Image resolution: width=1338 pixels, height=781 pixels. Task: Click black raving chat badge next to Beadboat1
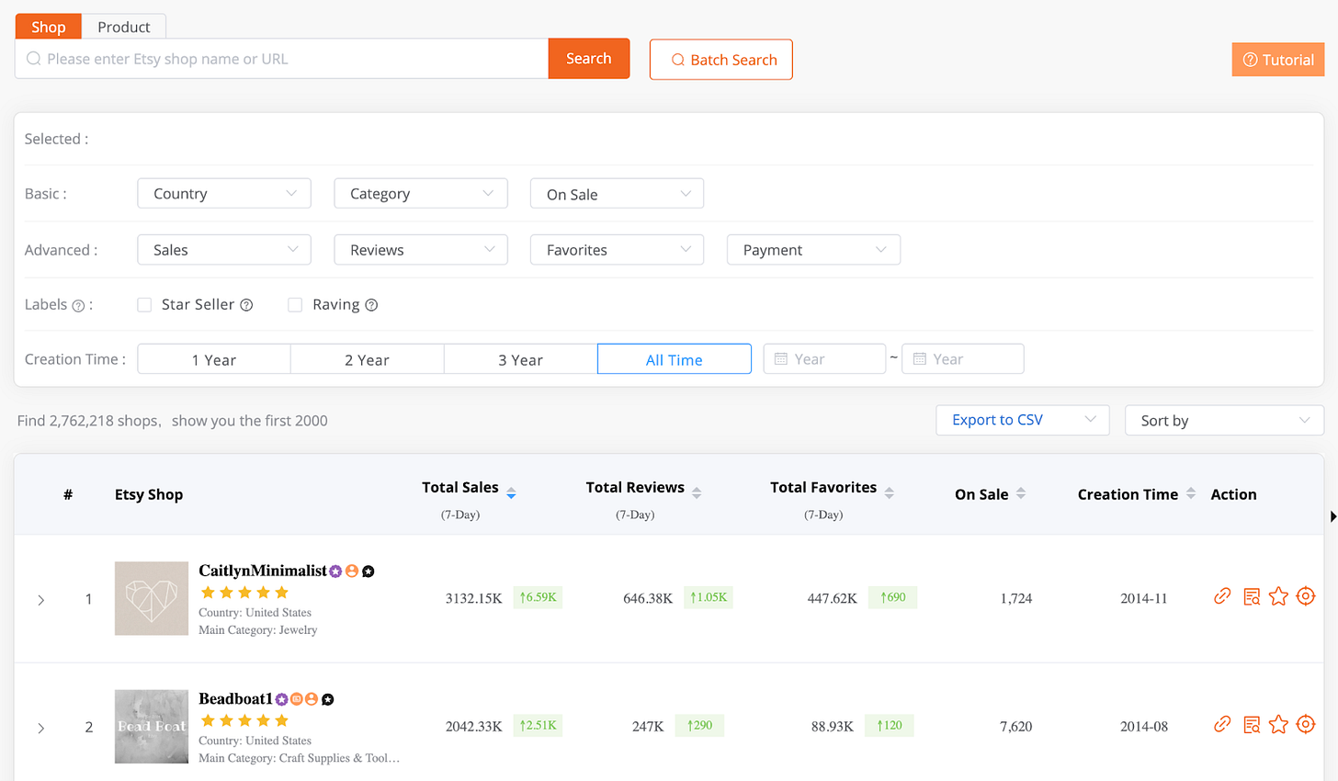(x=328, y=699)
